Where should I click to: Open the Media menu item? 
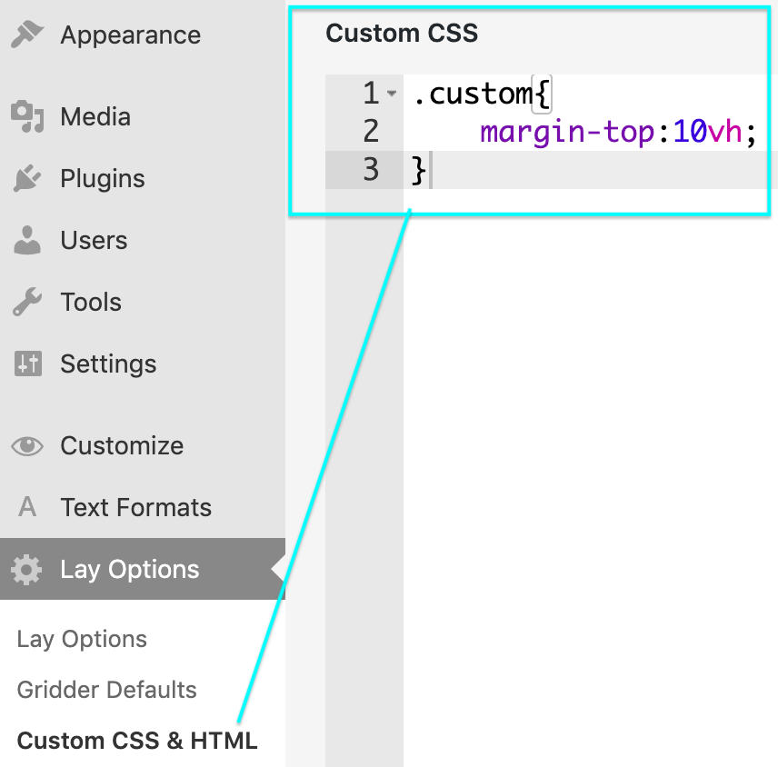95,117
